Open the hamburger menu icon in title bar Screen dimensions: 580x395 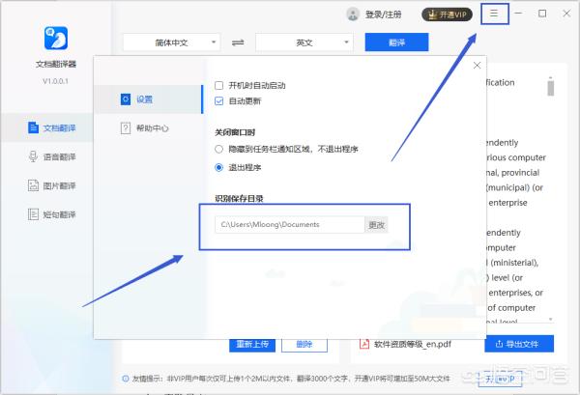(494, 14)
